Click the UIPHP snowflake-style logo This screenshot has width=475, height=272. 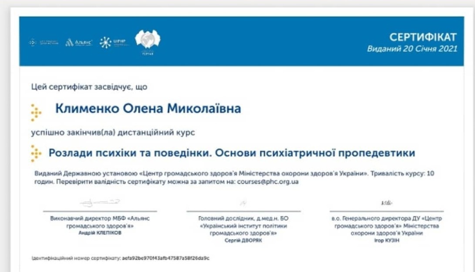tap(113, 42)
